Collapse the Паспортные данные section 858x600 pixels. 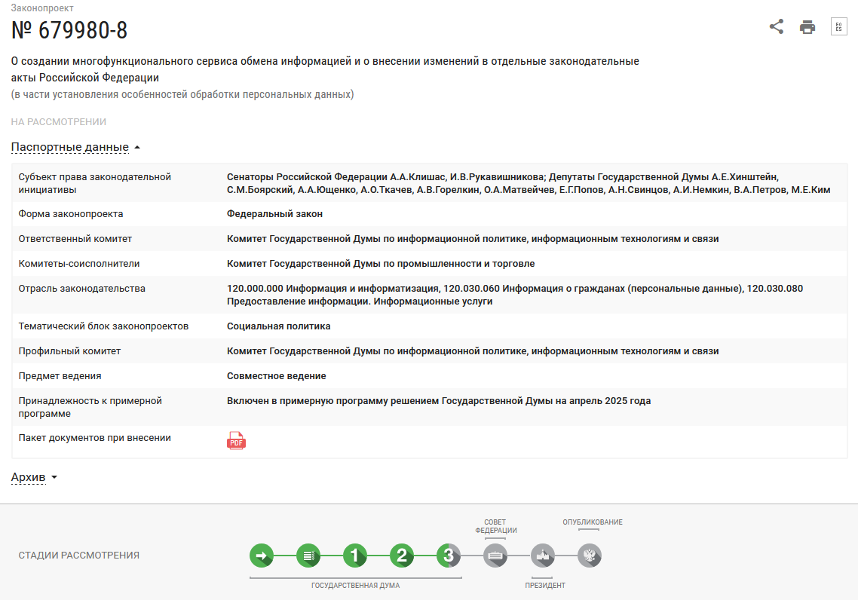75,147
